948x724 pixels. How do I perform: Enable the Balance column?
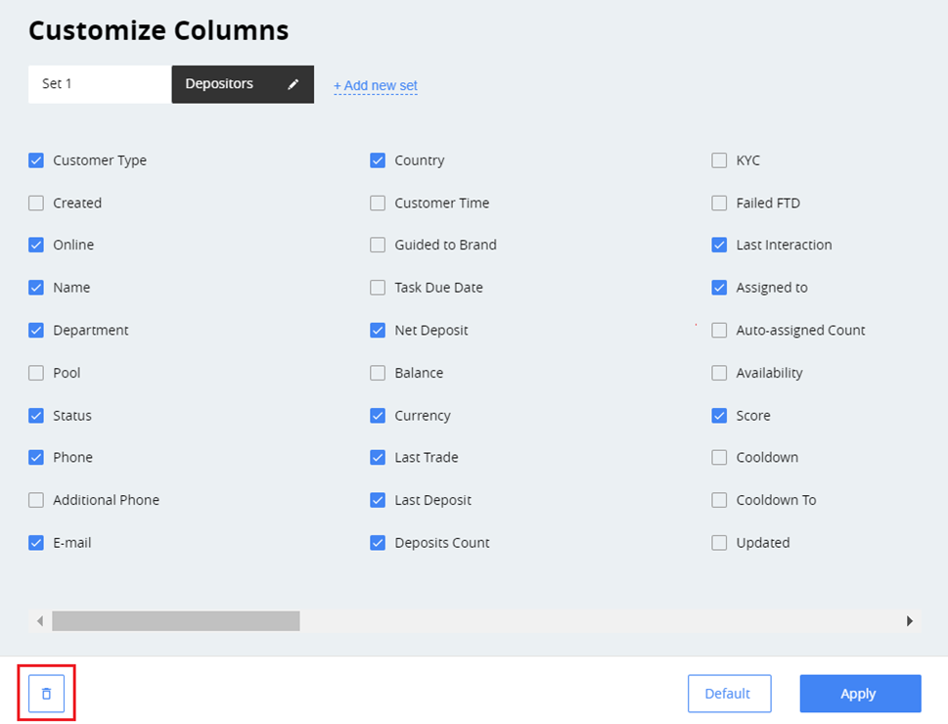pos(378,373)
